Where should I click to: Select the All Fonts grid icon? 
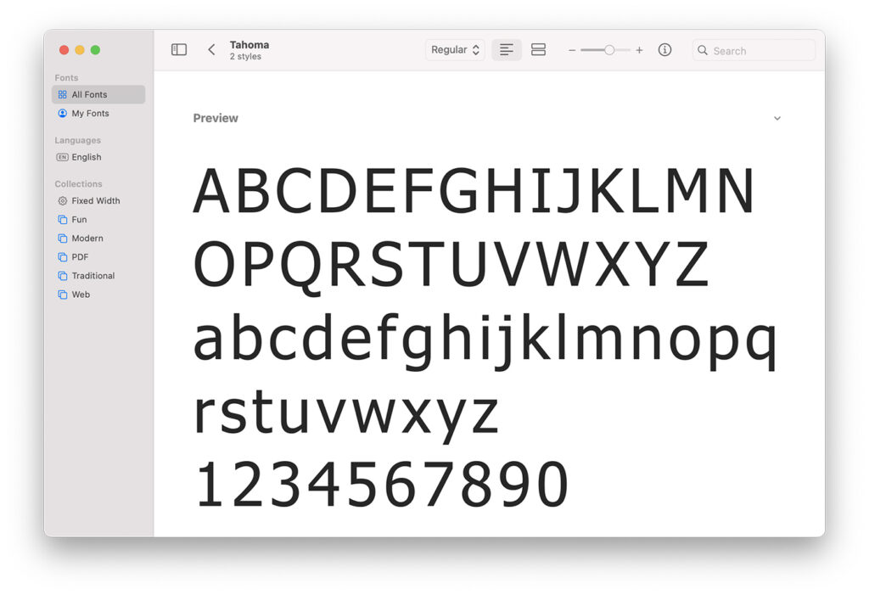pos(61,94)
